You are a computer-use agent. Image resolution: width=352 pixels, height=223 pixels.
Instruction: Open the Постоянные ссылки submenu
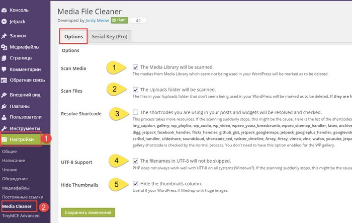[x=23, y=197]
